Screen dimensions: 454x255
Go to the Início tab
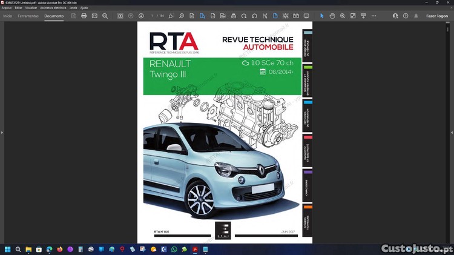point(8,16)
